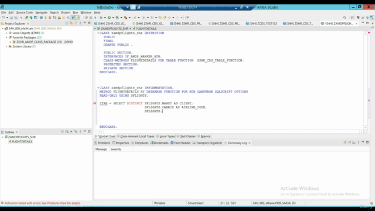Image resolution: width=375 pixels, height=211 pixels.
Task: Click the editor horizontal scrollbar right arrow
Action: 362,131
